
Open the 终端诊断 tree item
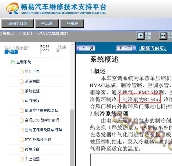[32, 149]
